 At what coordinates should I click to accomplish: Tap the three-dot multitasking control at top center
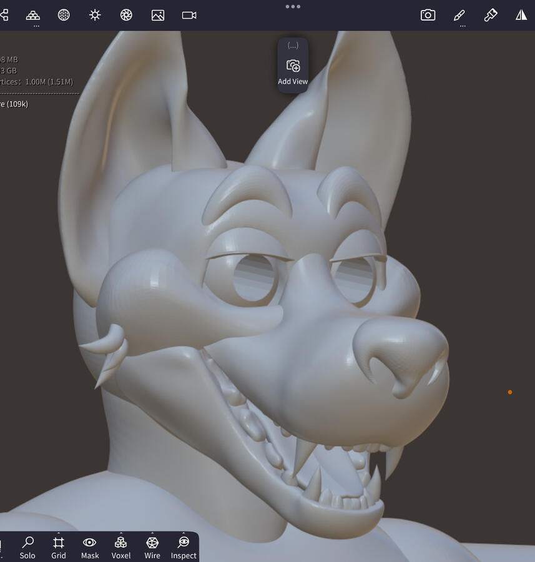point(293,6)
